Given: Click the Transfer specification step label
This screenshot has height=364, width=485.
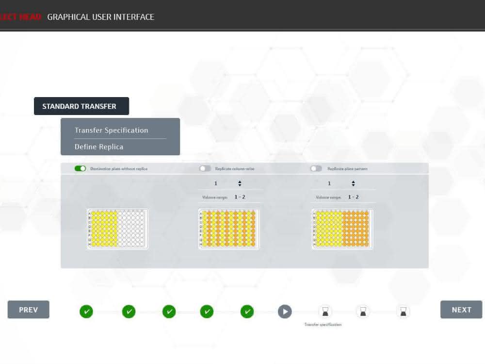Looking at the screenshot, I should click(x=323, y=324).
